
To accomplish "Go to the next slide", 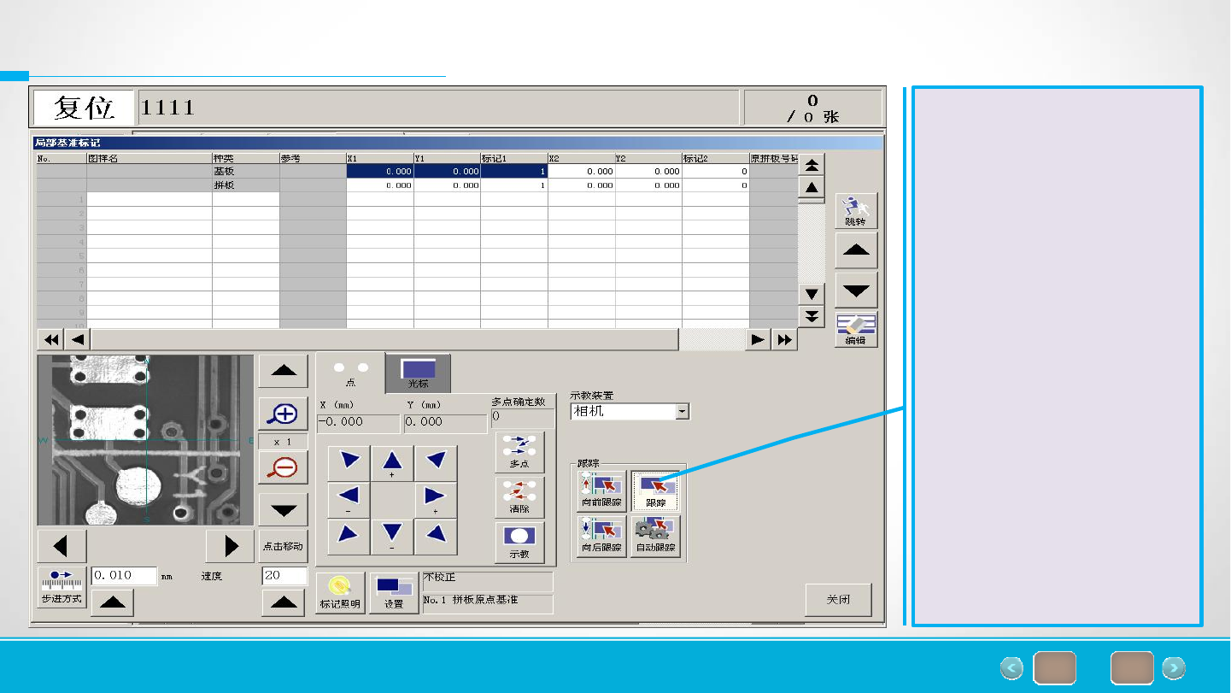I will coord(1174,668).
